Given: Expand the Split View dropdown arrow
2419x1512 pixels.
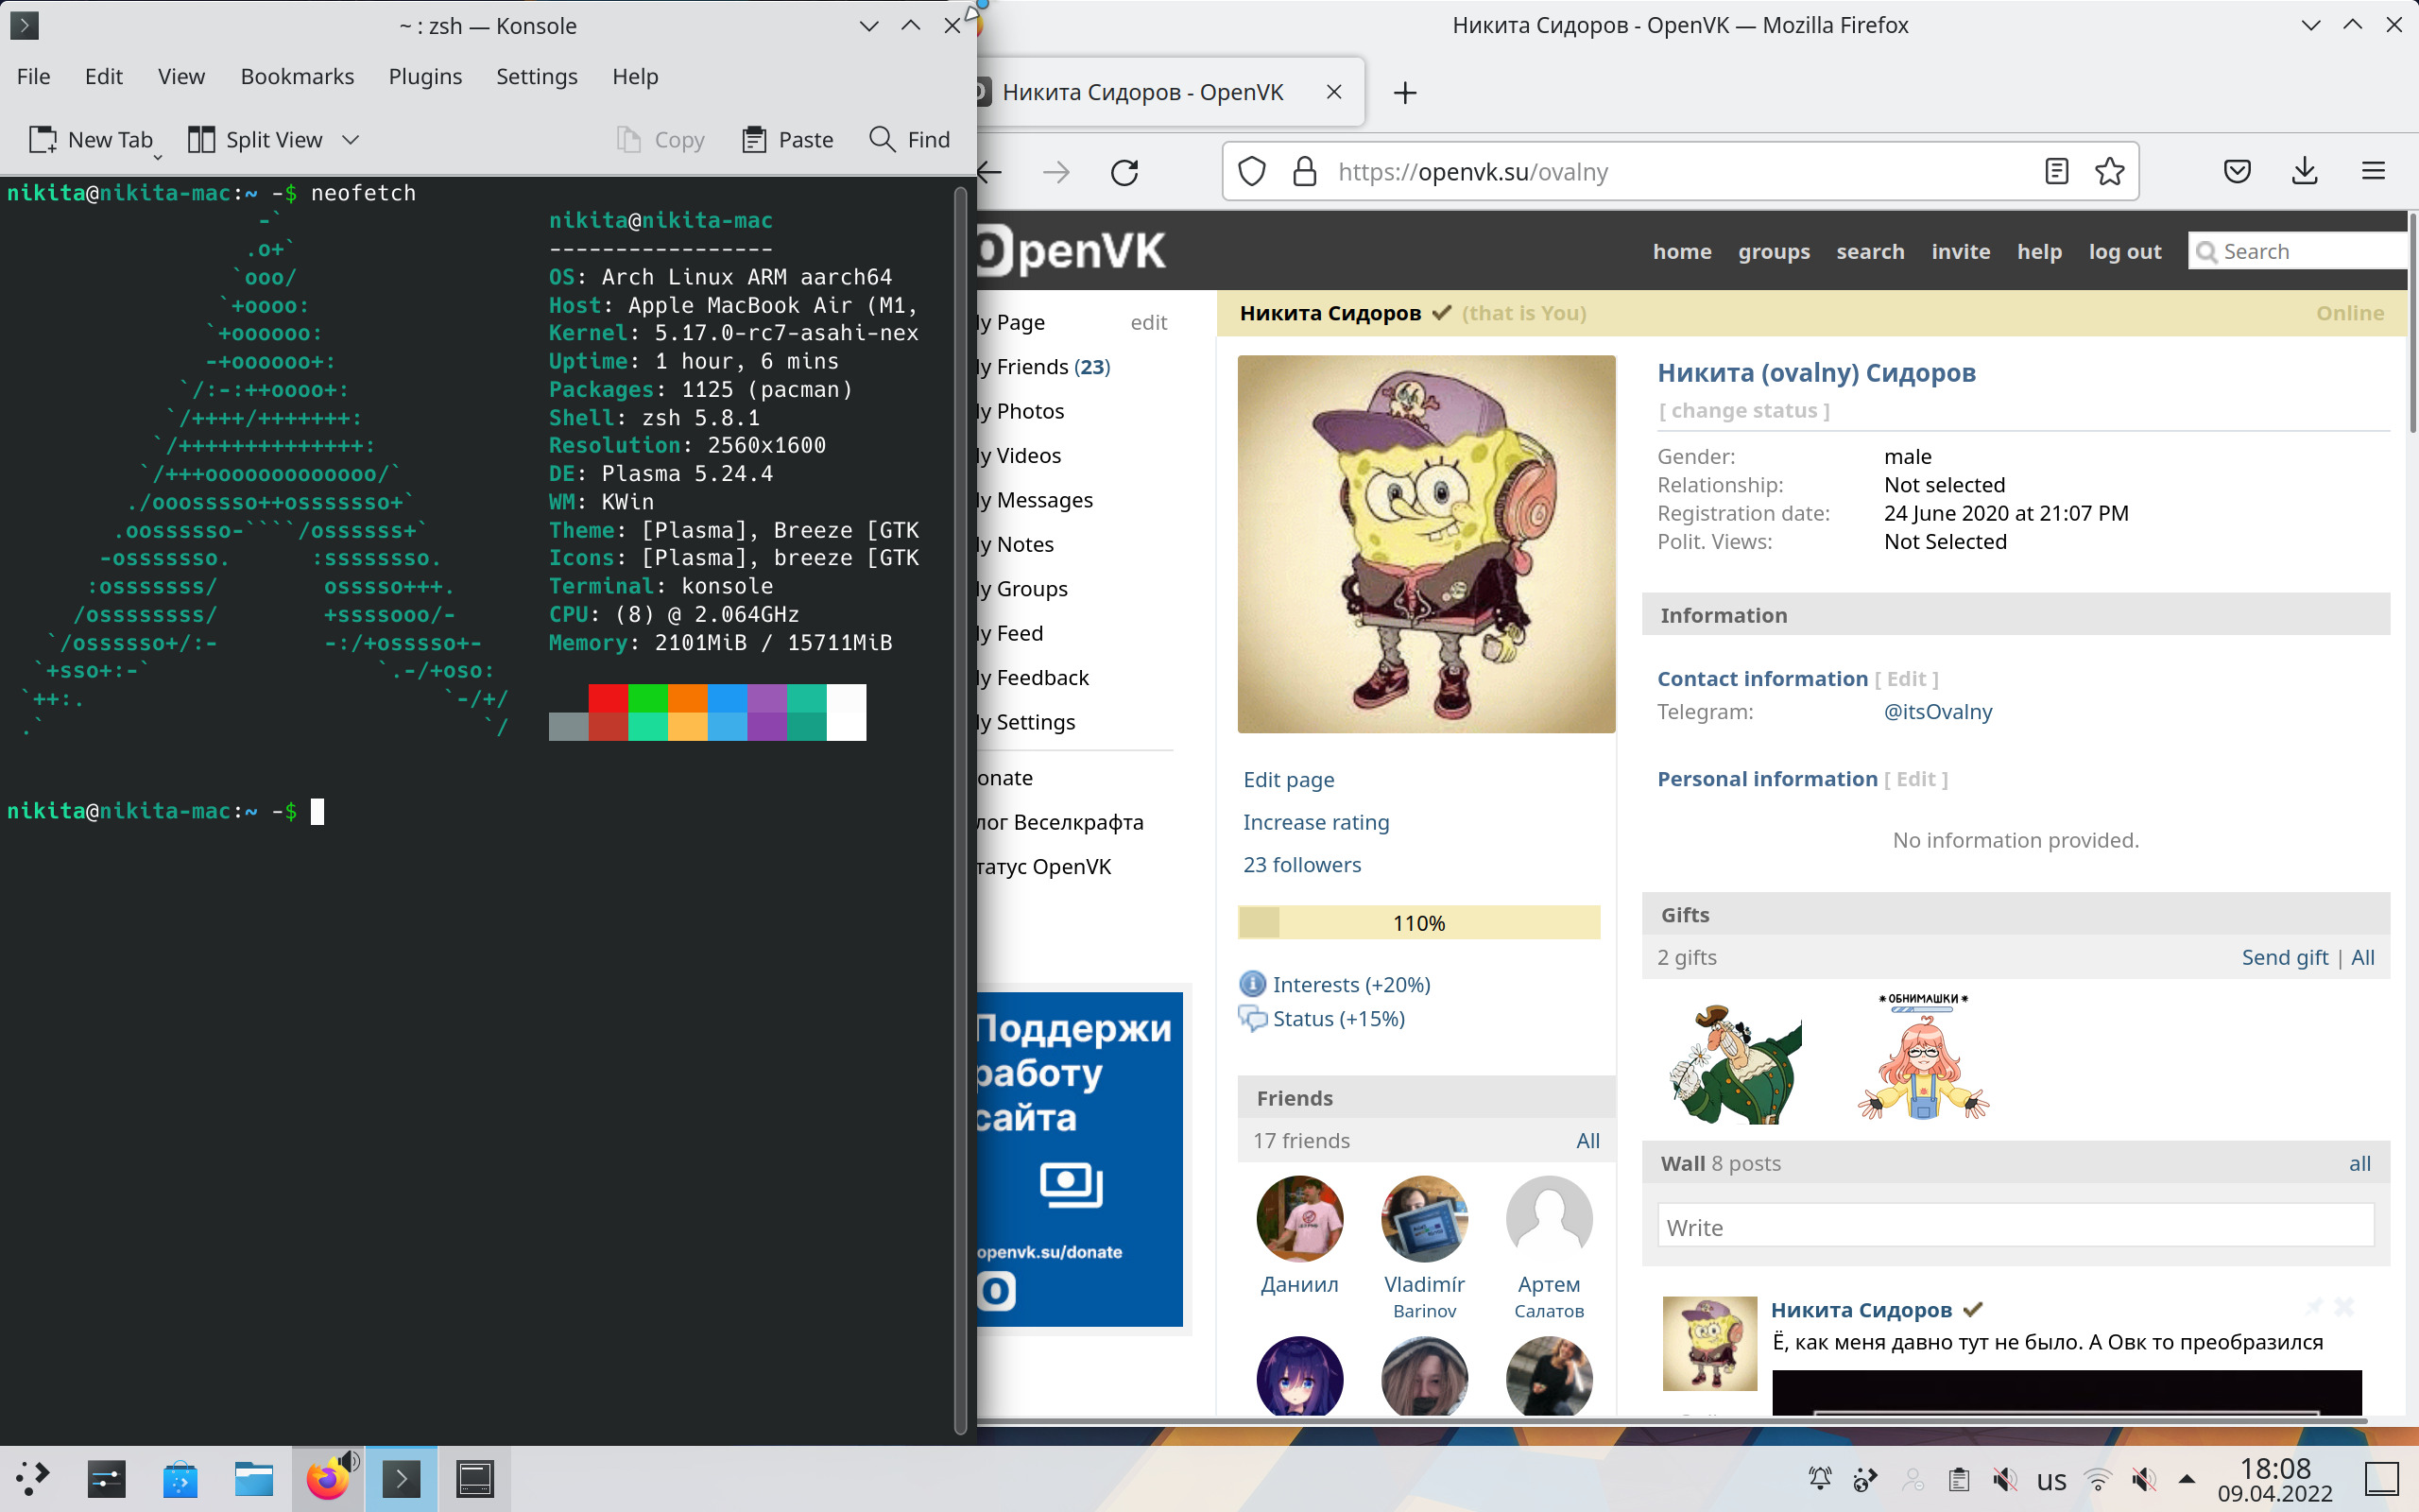Looking at the screenshot, I should pos(350,140).
